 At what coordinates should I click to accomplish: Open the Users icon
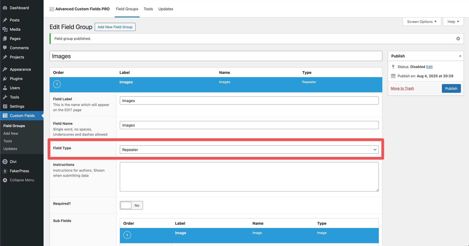click(5, 88)
